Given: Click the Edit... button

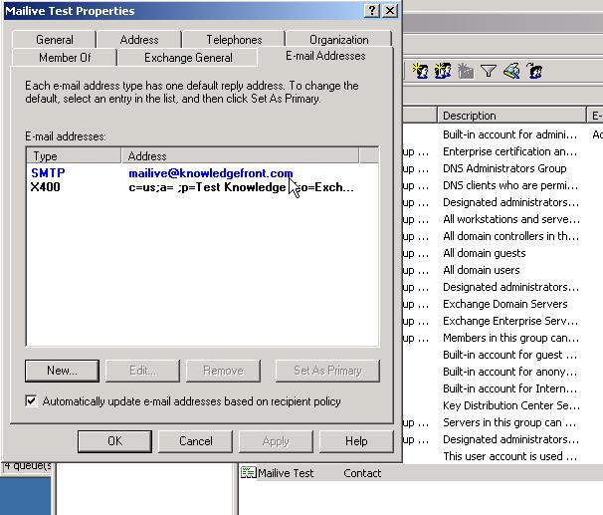Looking at the screenshot, I should click(x=142, y=371).
